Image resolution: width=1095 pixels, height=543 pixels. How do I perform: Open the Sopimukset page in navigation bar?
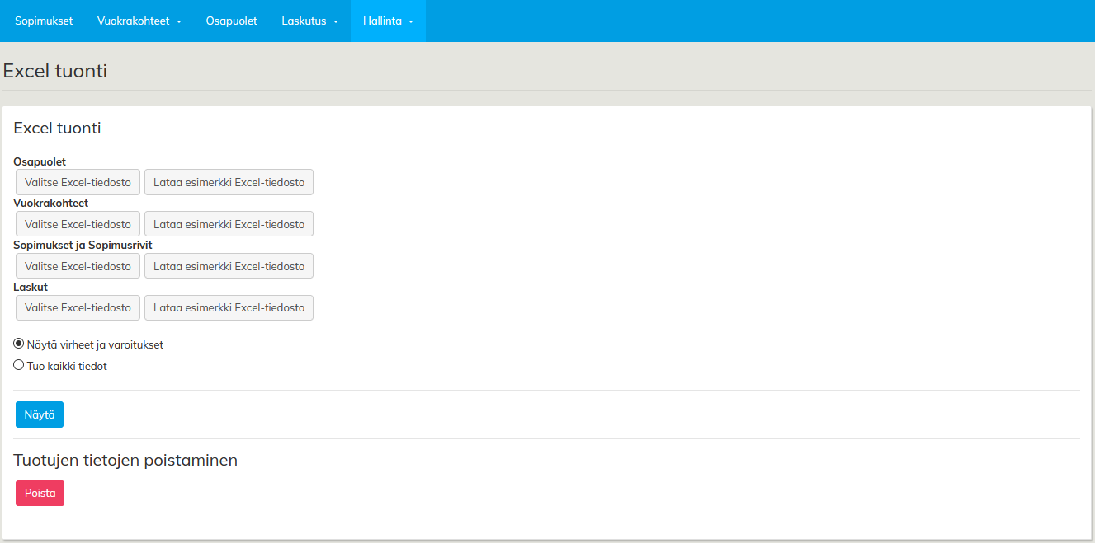[x=44, y=21]
